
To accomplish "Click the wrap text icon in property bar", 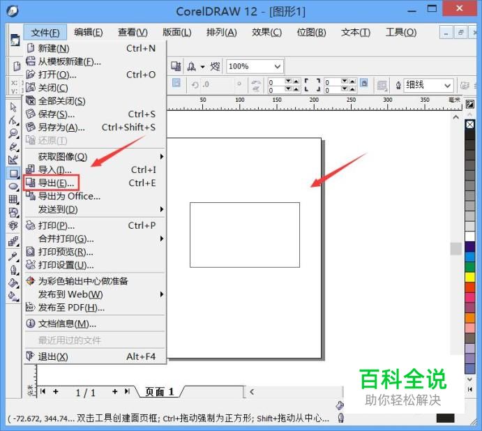I will (x=382, y=86).
